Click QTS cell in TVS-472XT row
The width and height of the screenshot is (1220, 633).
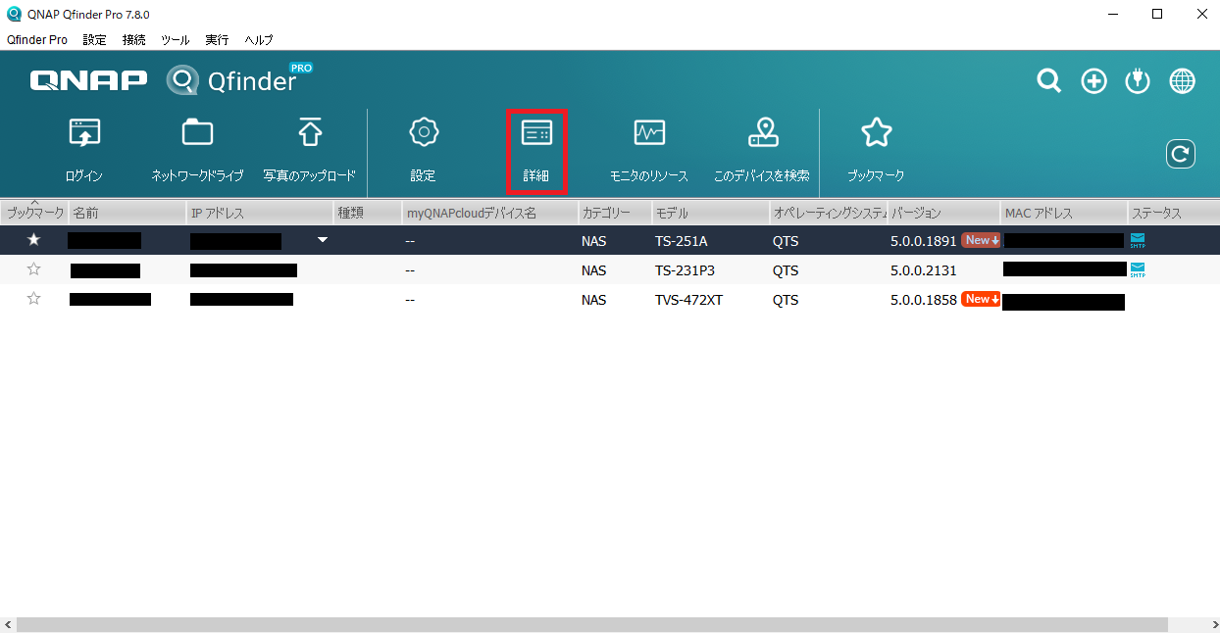tap(786, 300)
